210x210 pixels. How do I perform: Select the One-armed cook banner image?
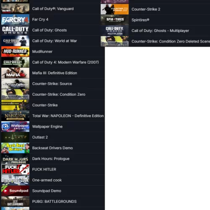15,180
